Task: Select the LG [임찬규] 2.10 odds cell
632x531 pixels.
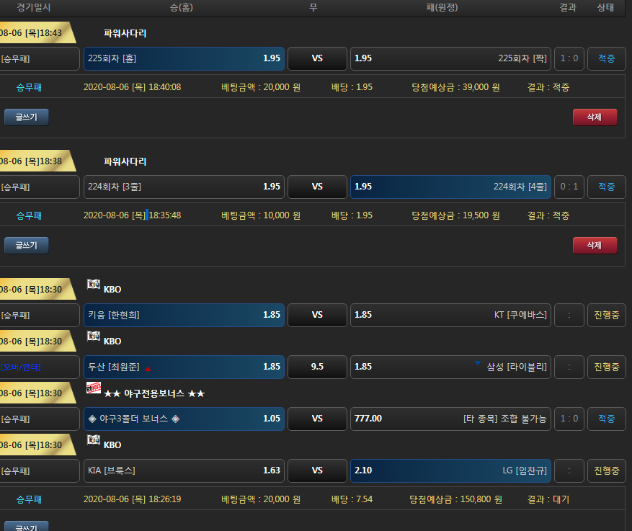Action: pyautogui.click(x=450, y=470)
